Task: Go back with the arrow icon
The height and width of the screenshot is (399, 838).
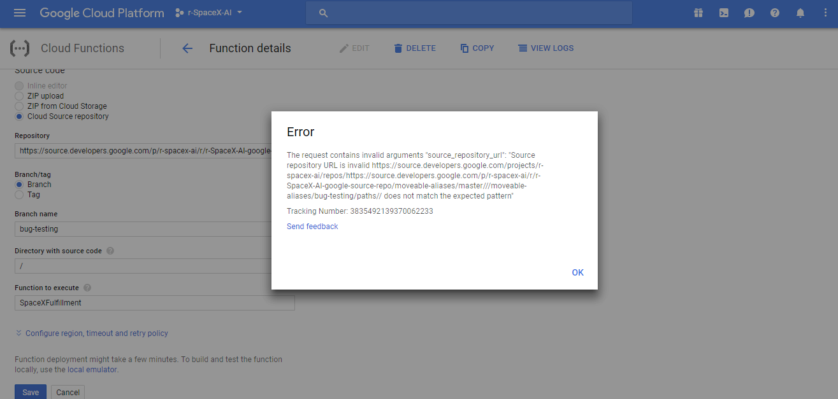Action: [187, 48]
